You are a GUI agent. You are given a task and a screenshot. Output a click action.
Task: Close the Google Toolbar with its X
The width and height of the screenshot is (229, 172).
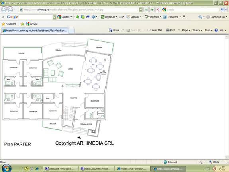(3, 17)
